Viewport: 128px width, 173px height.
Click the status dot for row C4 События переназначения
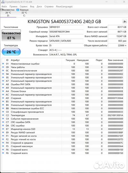tap(3, 119)
